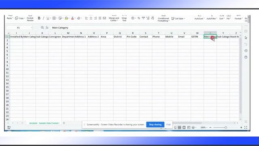Expand the Name Box dropdown arrow

(x=32, y=28)
